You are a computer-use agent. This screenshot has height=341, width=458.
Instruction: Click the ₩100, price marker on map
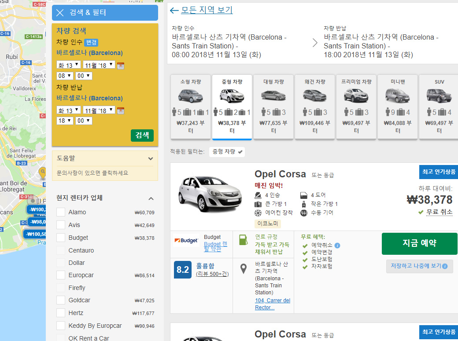(x=37, y=209)
